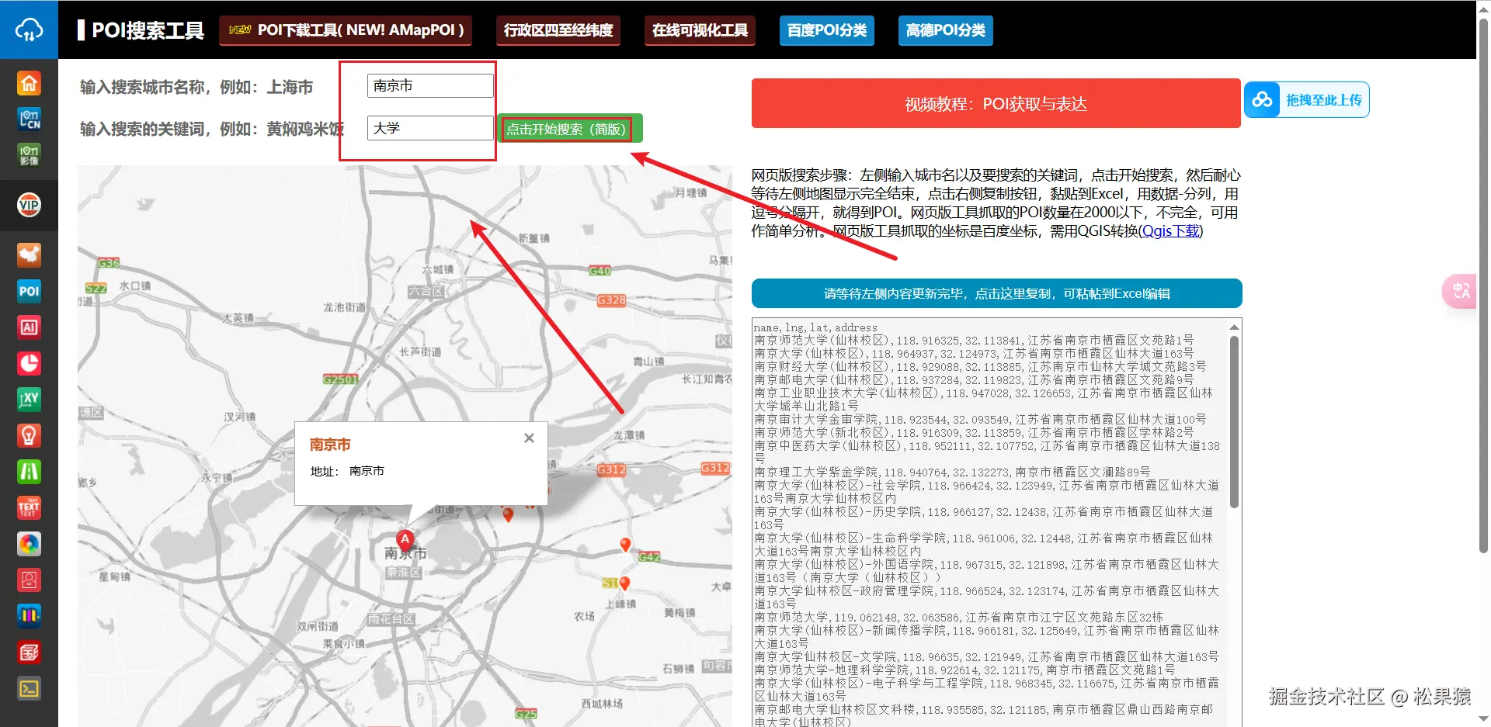Open the color wheel icon
This screenshot has height=727, width=1491.
click(29, 544)
